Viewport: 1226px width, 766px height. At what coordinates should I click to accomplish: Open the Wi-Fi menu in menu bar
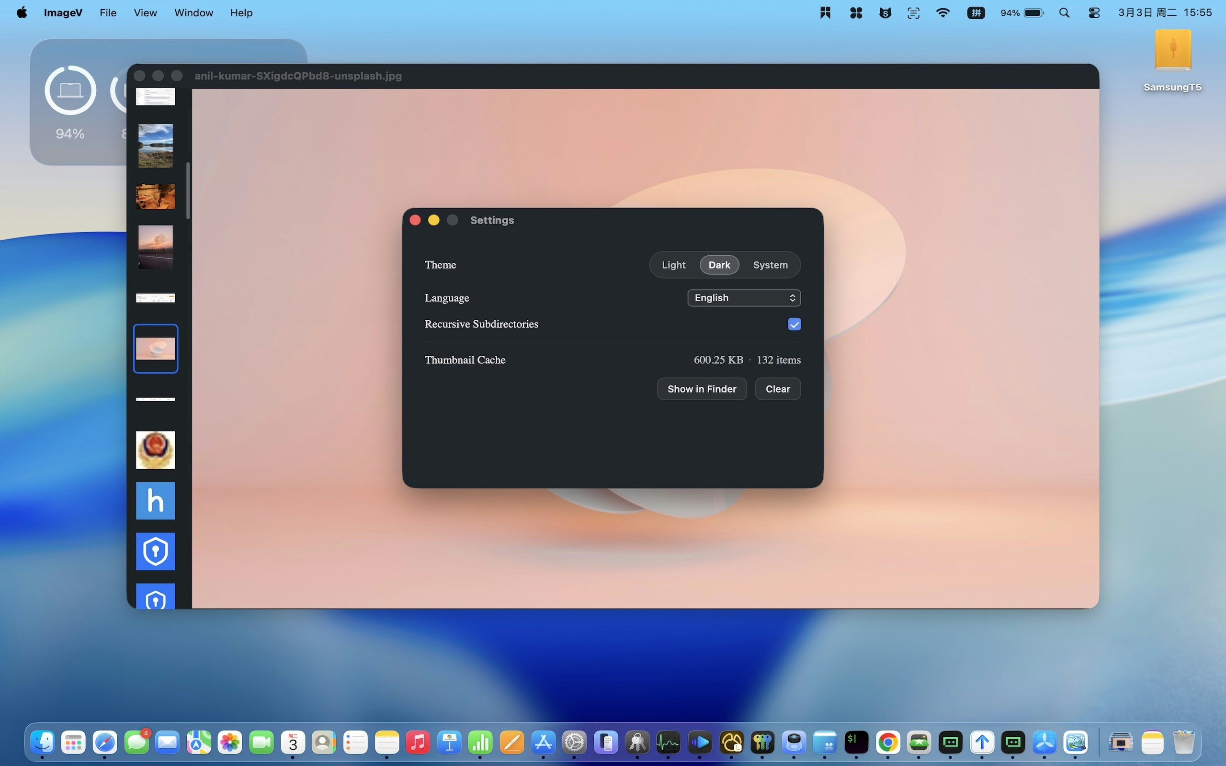(943, 12)
